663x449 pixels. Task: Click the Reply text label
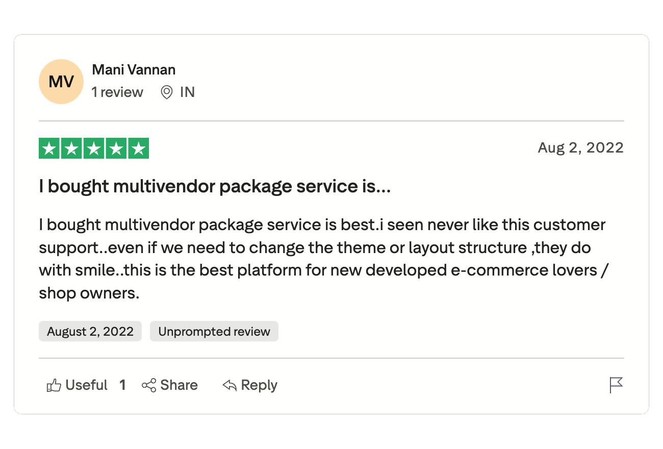click(x=259, y=385)
